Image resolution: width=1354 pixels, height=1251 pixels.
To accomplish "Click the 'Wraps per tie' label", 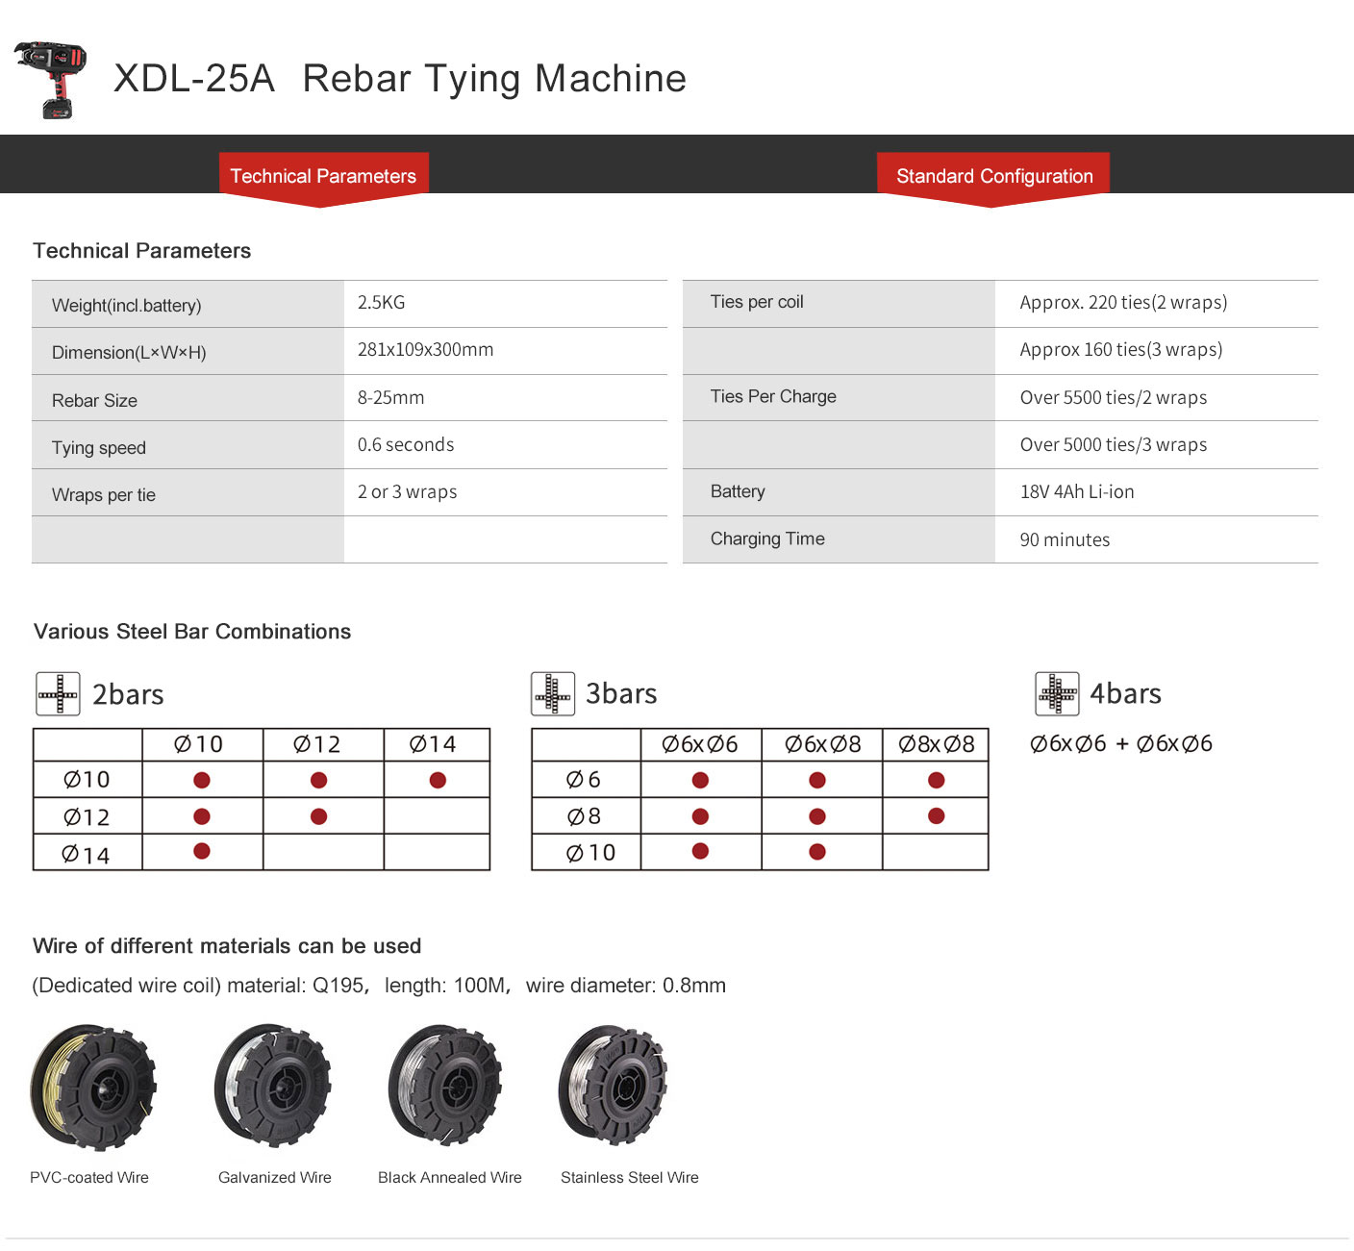I will 104,495.
